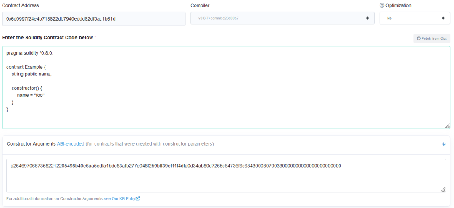The width and height of the screenshot is (454, 208).
Task: Place cursor on the name = "foo" line
Action: point(32,95)
